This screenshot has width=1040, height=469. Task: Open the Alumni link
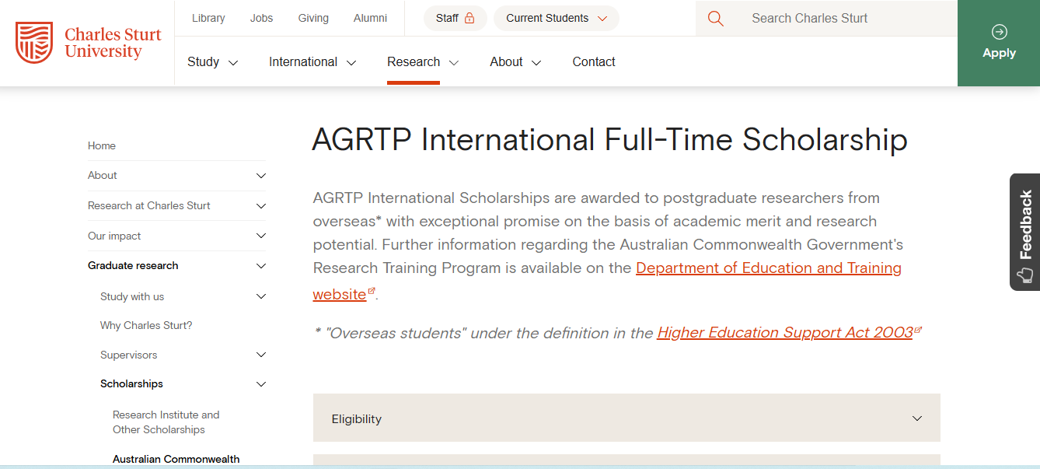pyautogui.click(x=370, y=18)
